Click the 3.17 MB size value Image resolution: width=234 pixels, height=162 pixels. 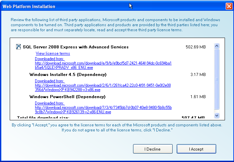[x=198, y=75]
